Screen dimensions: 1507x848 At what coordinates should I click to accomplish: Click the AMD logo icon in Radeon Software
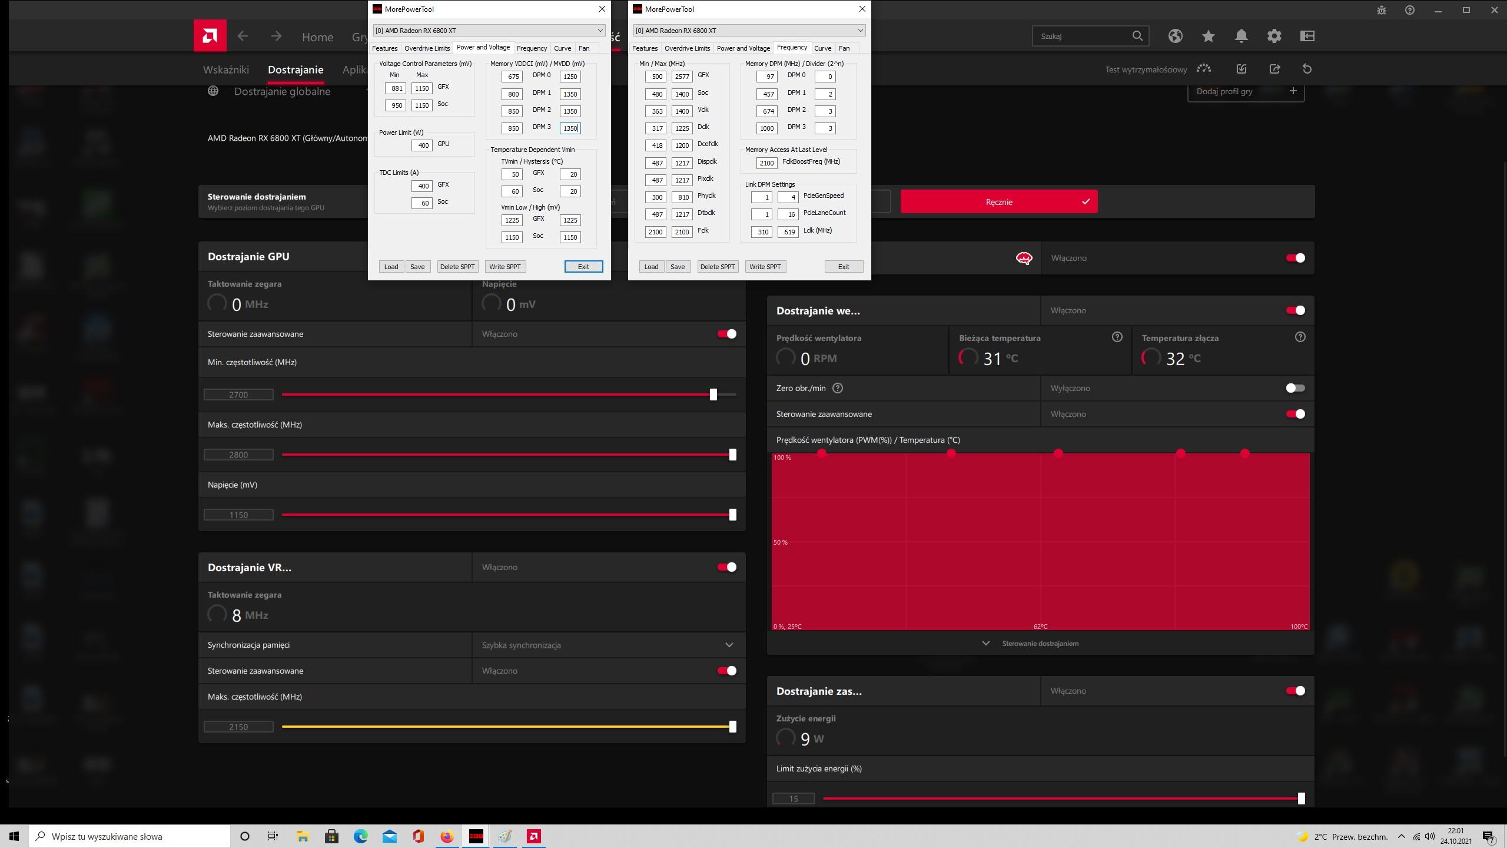pyautogui.click(x=210, y=36)
